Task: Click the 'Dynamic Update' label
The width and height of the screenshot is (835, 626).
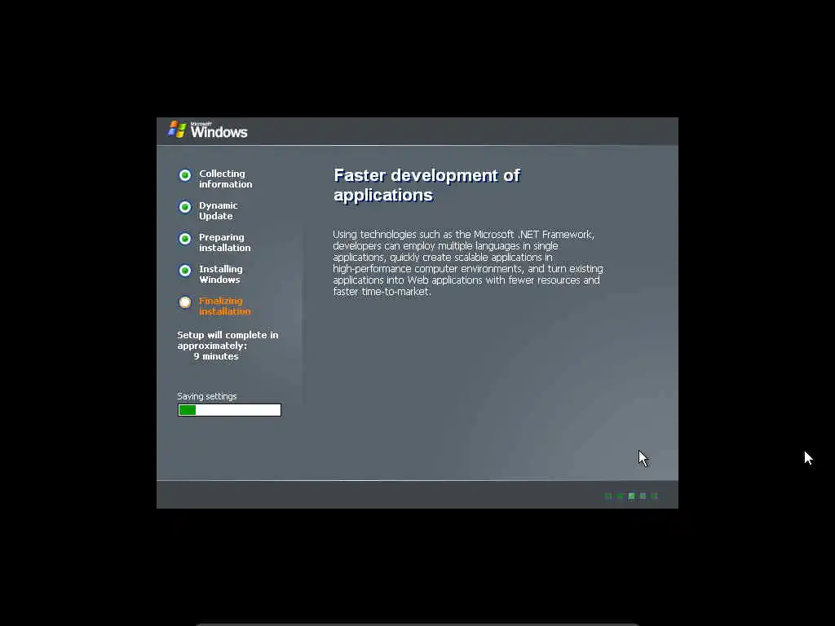Action: pyautogui.click(x=219, y=211)
